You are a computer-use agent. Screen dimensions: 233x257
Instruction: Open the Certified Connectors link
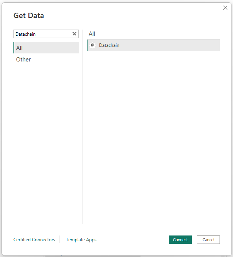(x=34, y=240)
